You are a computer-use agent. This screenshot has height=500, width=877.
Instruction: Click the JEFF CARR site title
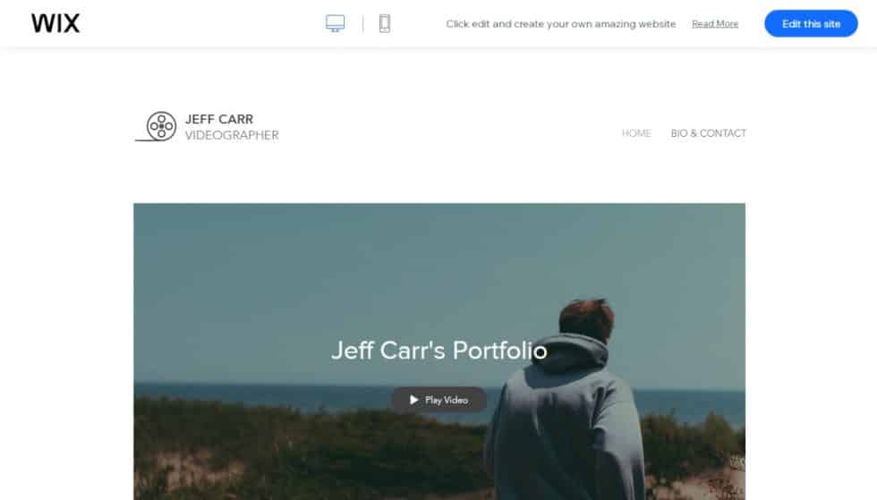pyautogui.click(x=219, y=119)
